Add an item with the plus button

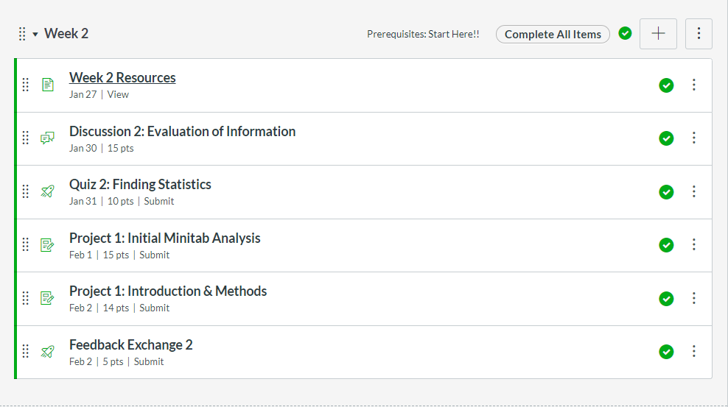(658, 34)
